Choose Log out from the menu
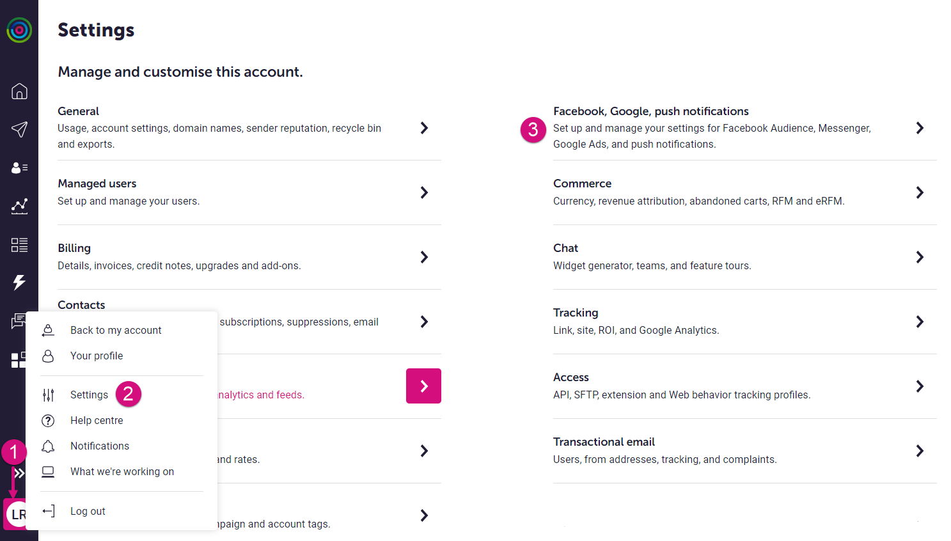 pos(88,511)
